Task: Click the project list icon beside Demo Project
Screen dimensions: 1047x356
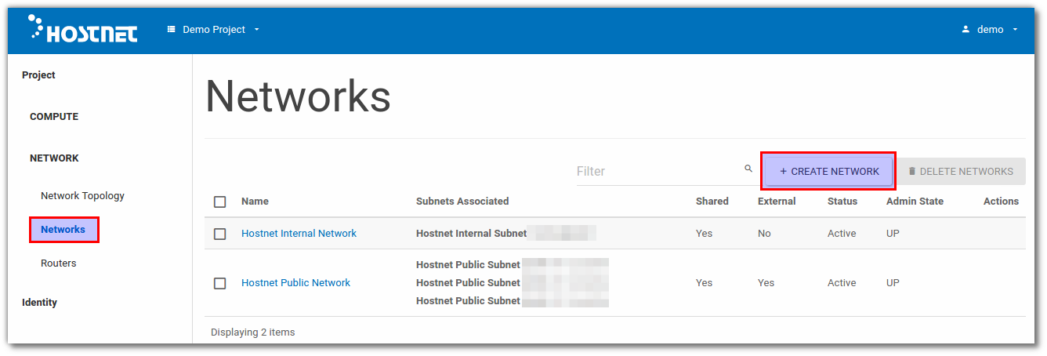Action: tap(171, 30)
